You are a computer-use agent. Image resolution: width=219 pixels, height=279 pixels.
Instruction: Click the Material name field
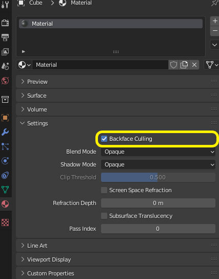[x=100, y=65]
